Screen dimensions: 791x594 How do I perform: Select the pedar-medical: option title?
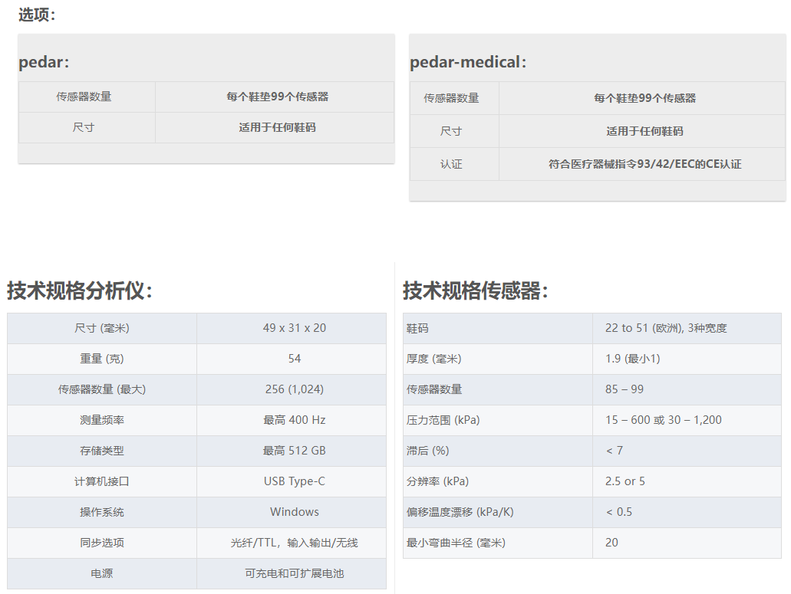[x=468, y=62]
